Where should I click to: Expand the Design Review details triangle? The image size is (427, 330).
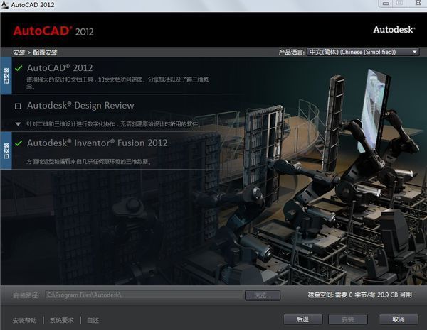coord(18,124)
